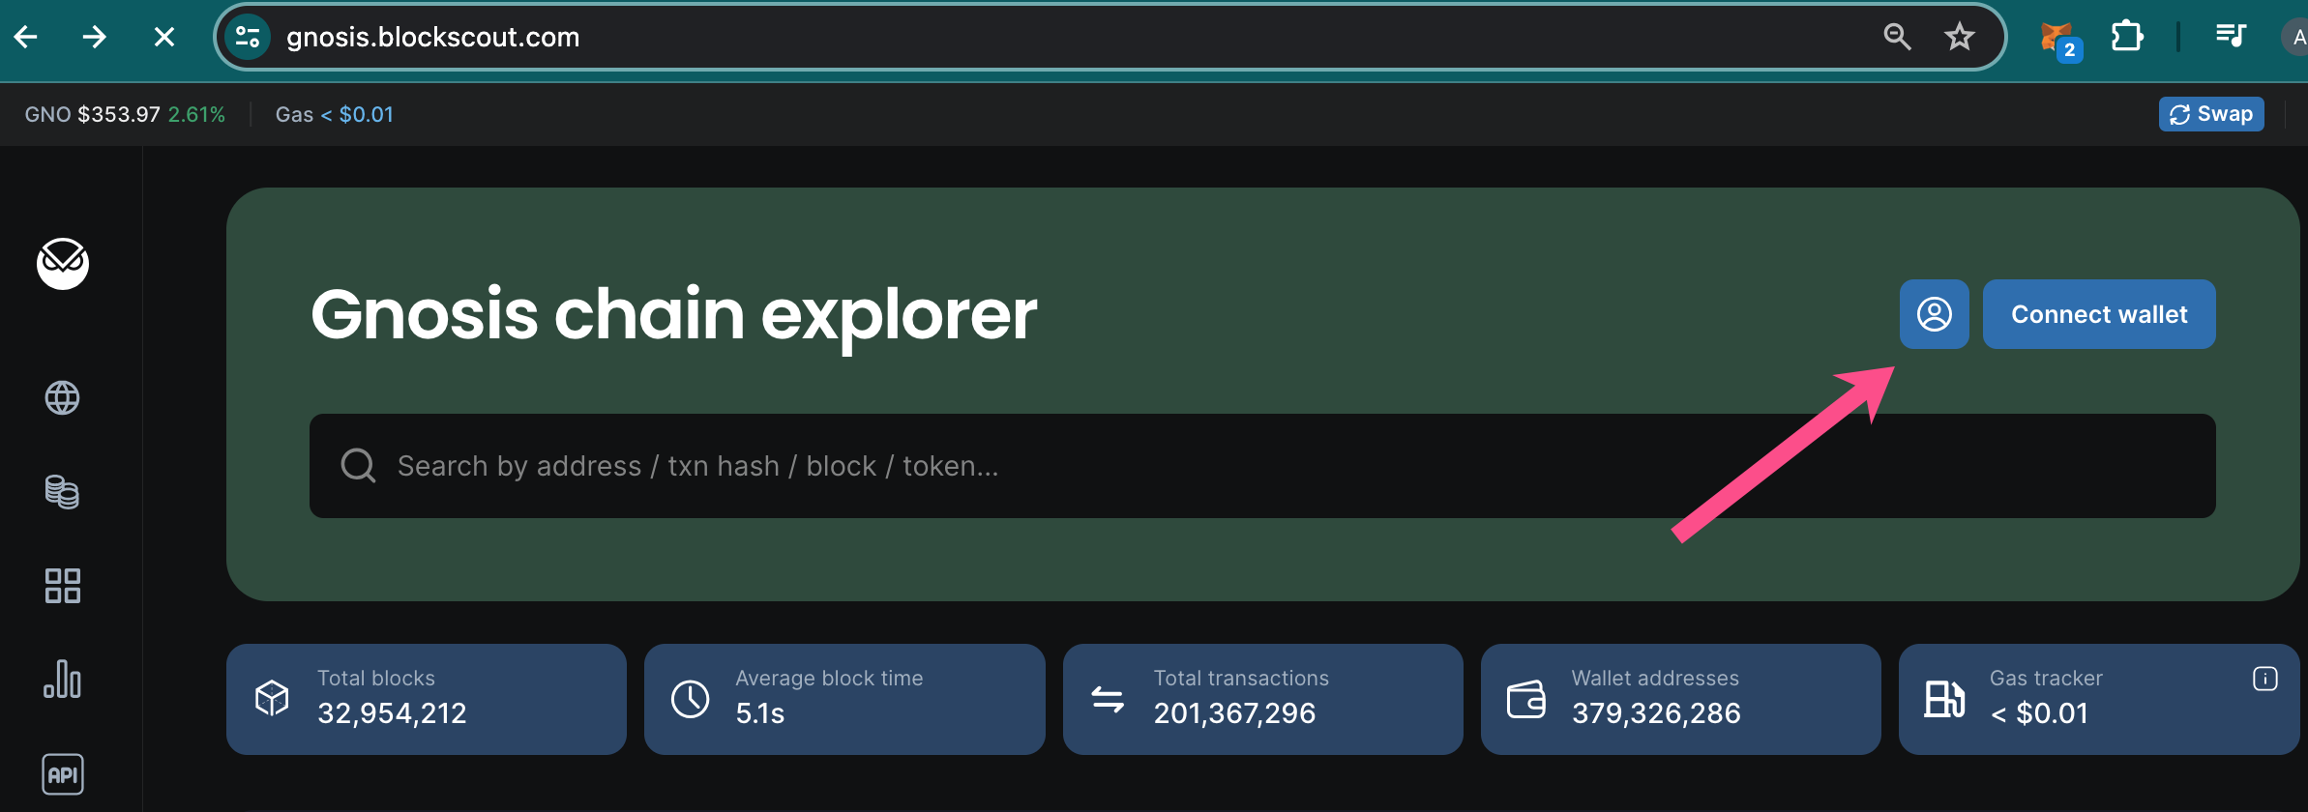Open the Tokens coins icon in sidebar
This screenshot has width=2308, height=812.
[x=63, y=492]
